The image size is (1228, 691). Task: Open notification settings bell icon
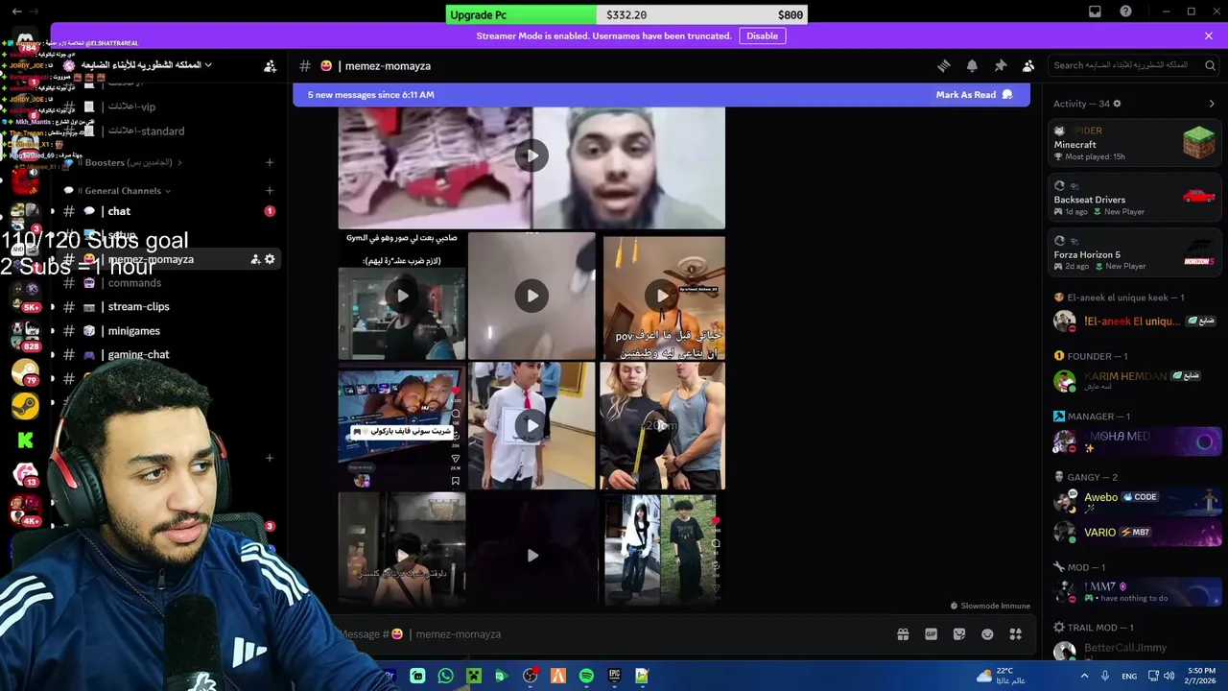pyautogui.click(x=972, y=65)
